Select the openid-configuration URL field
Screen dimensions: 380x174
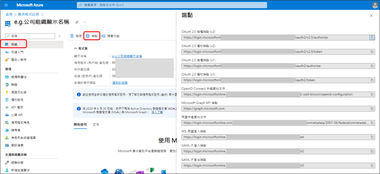click(278, 94)
